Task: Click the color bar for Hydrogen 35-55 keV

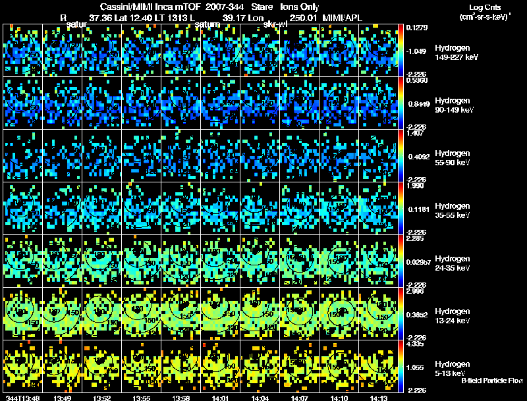Action: 401,209
